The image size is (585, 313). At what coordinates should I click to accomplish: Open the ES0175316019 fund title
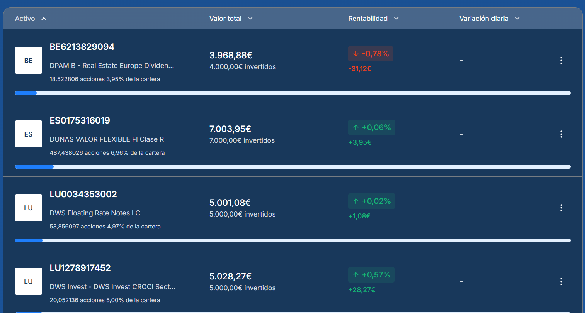pyautogui.click(x=80, y=120)
